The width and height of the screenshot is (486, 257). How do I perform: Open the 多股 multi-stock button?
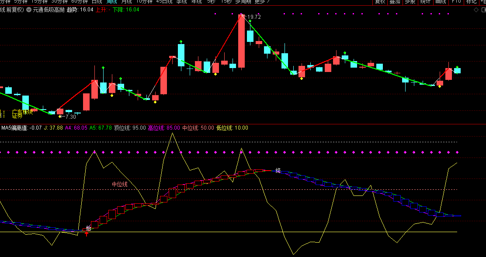410,2
